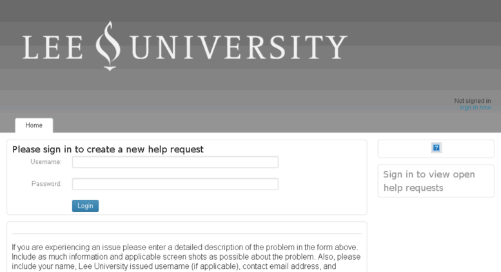The height and width of the screenshot is (272, 501).
Task: Click the blue question mark help icon
Action: click(436, 148)
